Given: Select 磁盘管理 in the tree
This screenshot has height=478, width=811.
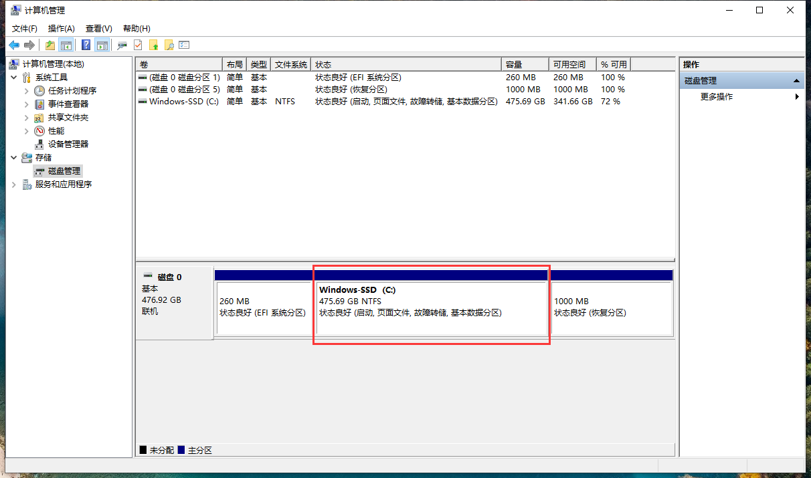Looking at the screenshot, I should pyautogui.click(x=64, y=171).
